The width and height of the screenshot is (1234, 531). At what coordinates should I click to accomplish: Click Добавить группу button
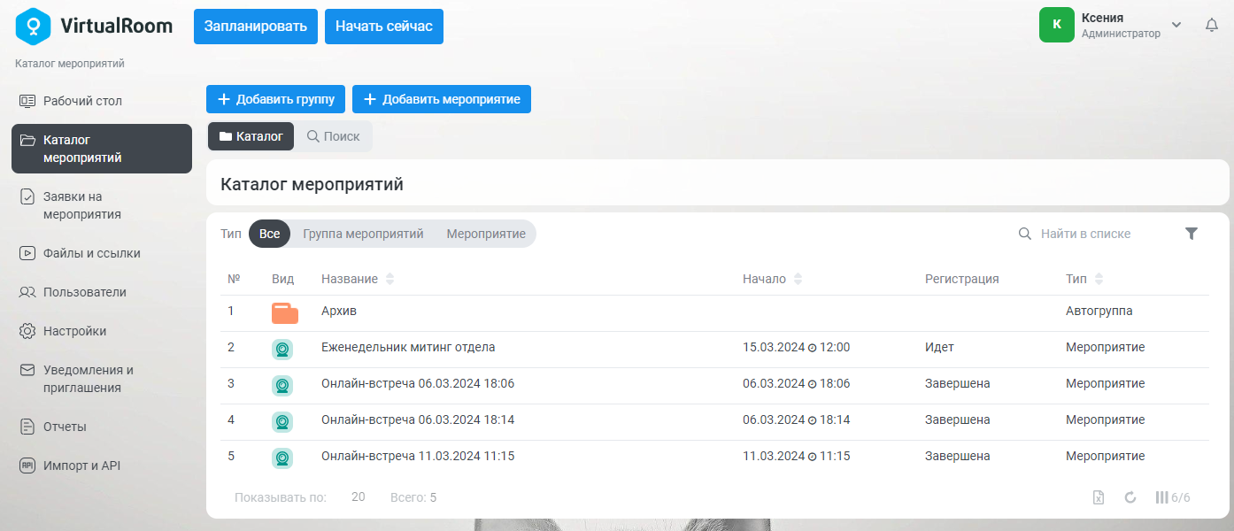(x=275, y=99)
